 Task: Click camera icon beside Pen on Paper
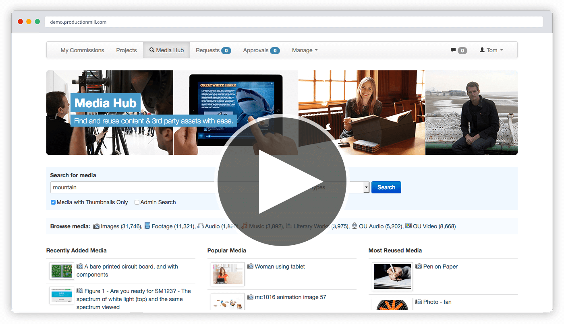click(x=419, y=267)
